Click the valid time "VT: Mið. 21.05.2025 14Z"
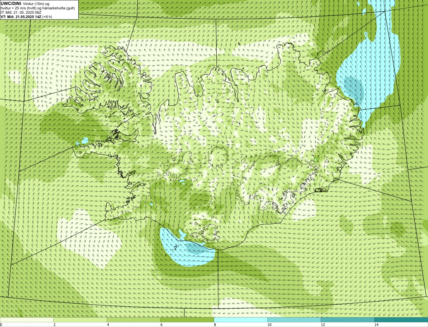Viewport: 428px width, 327px height. click(x=21, y=16)
